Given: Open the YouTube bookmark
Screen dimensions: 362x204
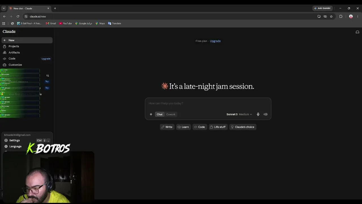Looking at the screenshot, I should click(65, 24).
